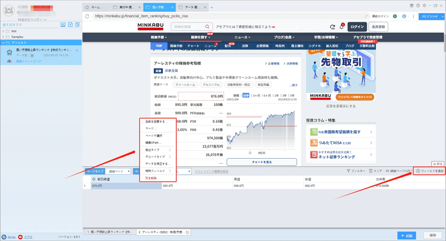Click the blue circular icon in the address toolbar
The width and height of the screenshot is (446, 241).
pos(404,16)
